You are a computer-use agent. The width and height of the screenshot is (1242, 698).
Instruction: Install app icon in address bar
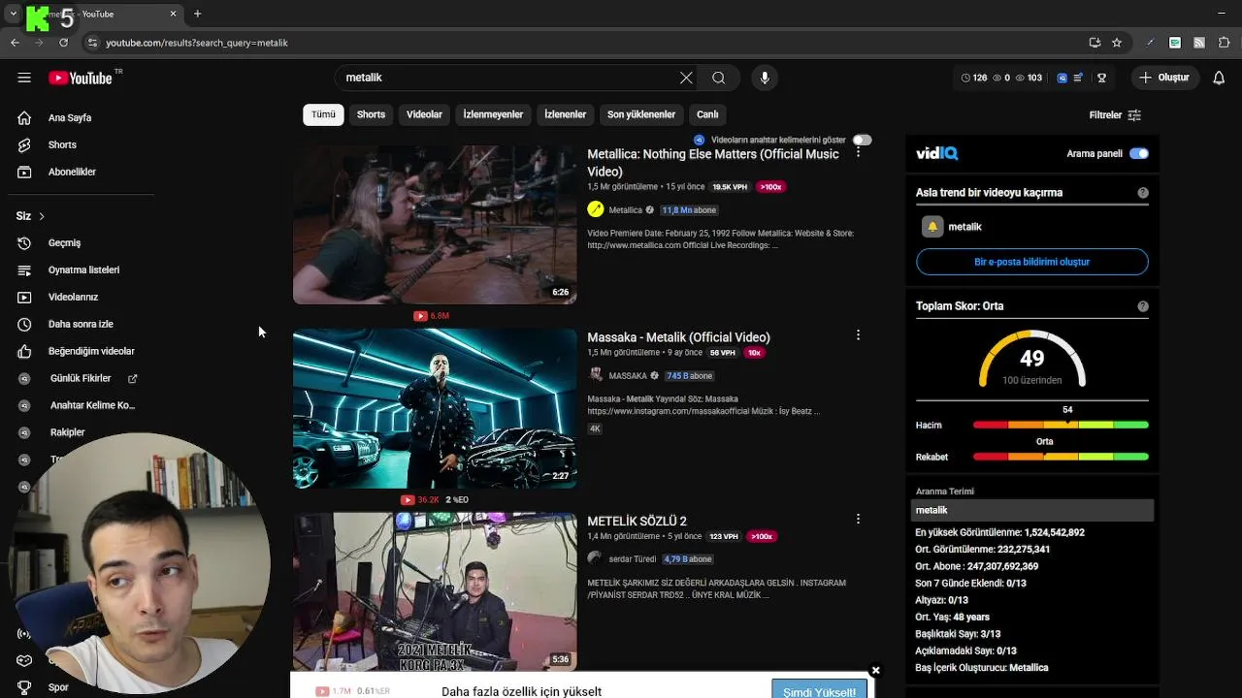[x=1095, y=43]
